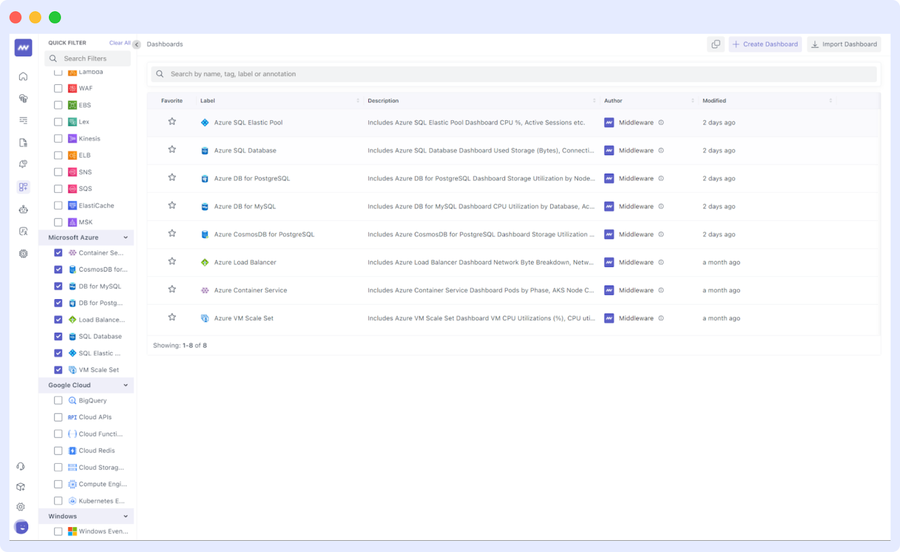Screen dimensions: 900x552
Task: Collapse the filter panel using the left chevron
Action: click(137, 43)
